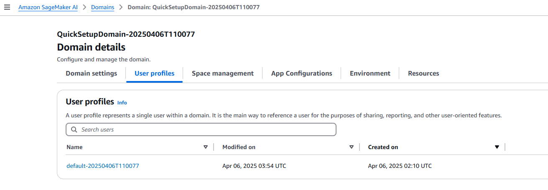Open the Environment tab
The height and width of the screenshot is (190, 548).
[x=370, y=73]
